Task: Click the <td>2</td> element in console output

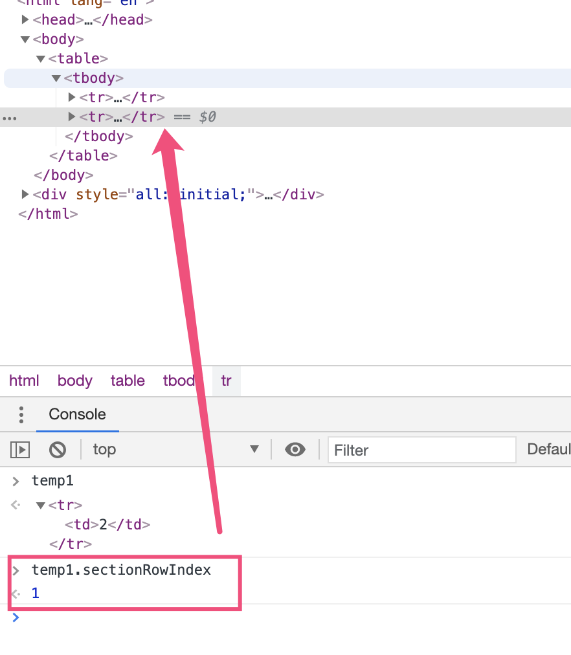Action: (x=107, y=525)
